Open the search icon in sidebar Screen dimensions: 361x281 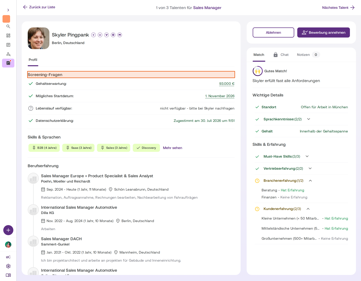[8, 26]
